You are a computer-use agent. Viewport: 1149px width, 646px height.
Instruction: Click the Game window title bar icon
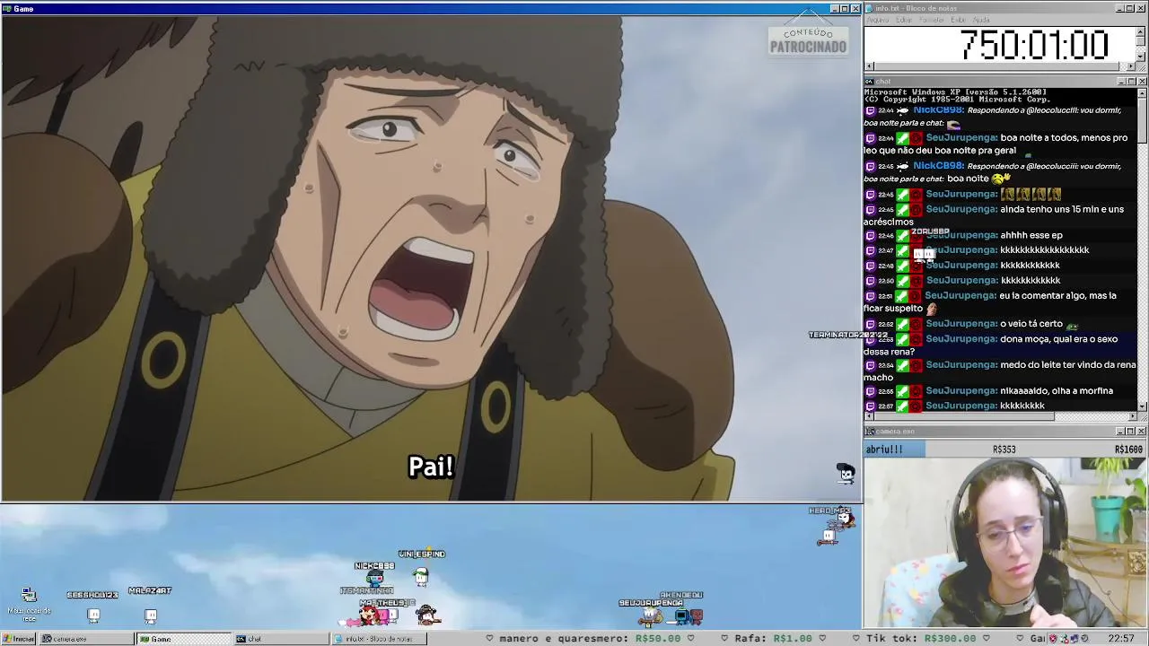click(6, 8)
